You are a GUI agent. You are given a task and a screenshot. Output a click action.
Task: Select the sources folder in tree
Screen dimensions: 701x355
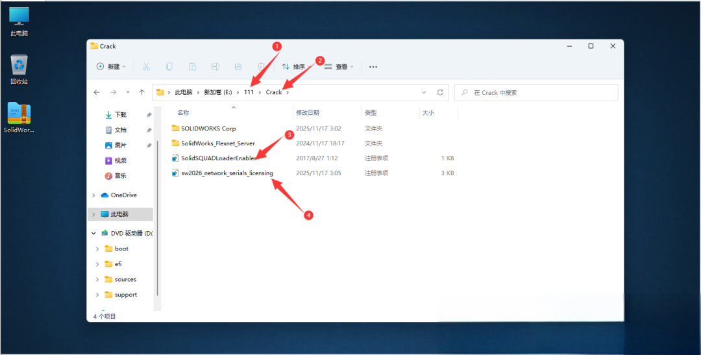point(125,280)
